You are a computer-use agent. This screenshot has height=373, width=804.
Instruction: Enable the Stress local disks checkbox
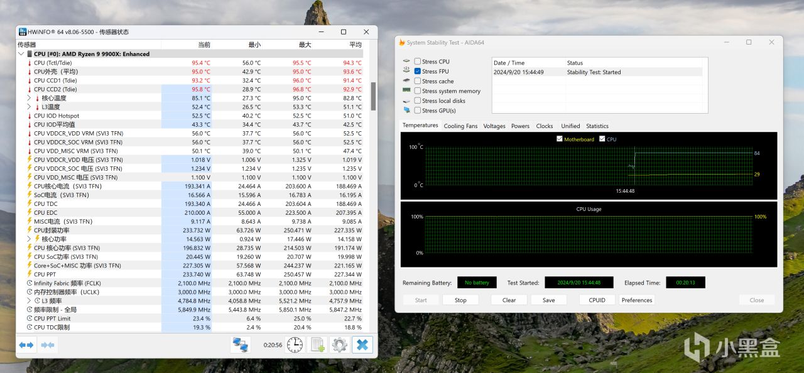[418, 100]
